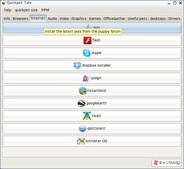184x169 pixels.
Task: Switch to the Video tab
Action: (x=64, y=19)
